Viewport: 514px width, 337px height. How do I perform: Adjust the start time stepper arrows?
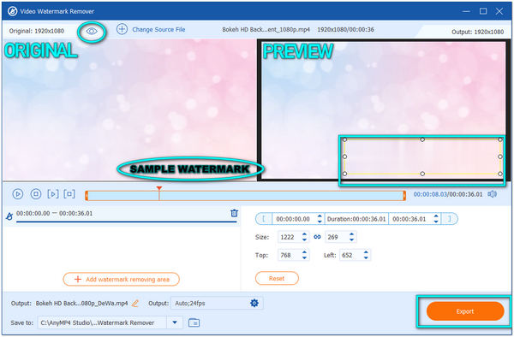tap(320, 219)
